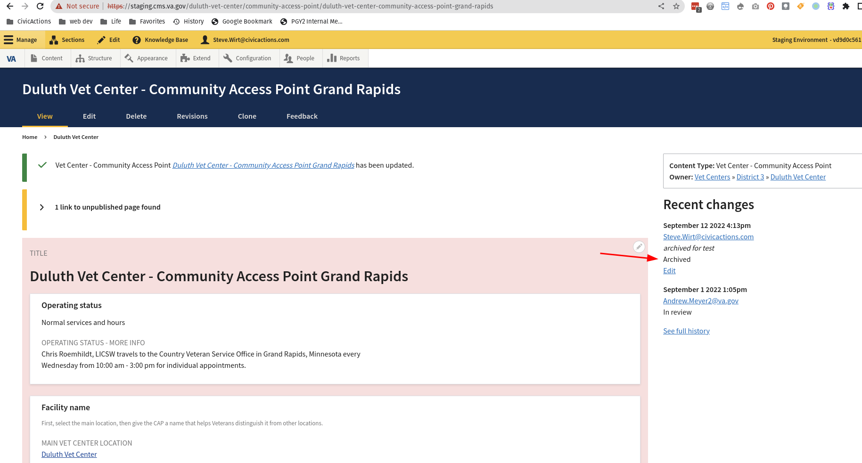Image resolution: width=862 pixels, height=463 pixels.
Task: Open the PGY2 Internal Me... bookmark
Action: pos(312,22)
